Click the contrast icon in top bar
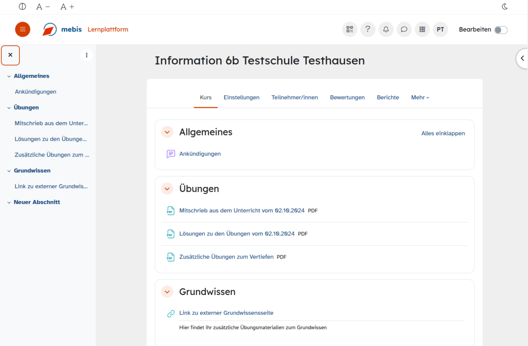Image resolution: width=528 pixels, height=346 pixels. [22, 7]
